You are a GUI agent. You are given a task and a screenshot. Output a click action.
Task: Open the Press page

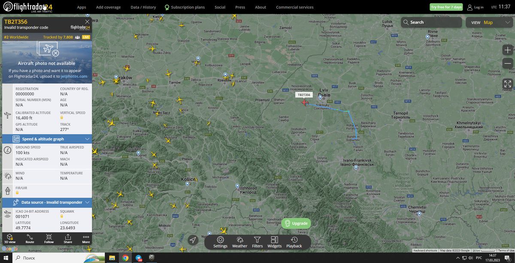240,7
